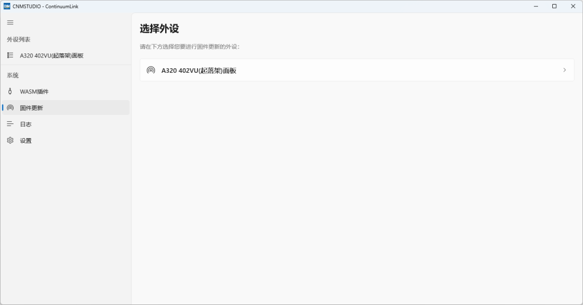The image size is (583, 305).
Task: Close the ContinuumLink window
Action: pyautogui.click(x=573, y=6)
